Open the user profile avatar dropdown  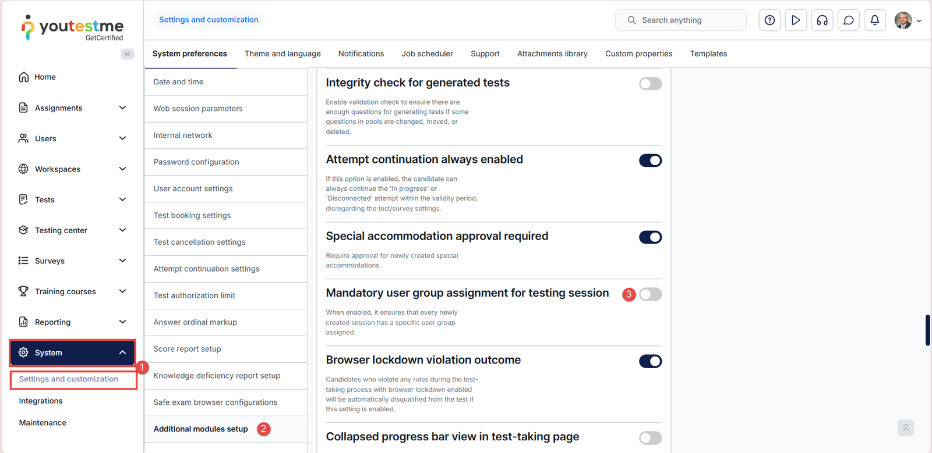point(907,20)
